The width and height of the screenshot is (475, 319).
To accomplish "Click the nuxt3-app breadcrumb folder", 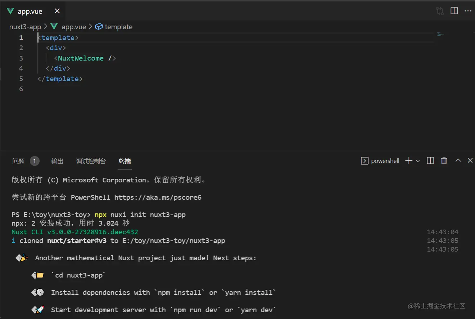I will click(x=25, y=27).
